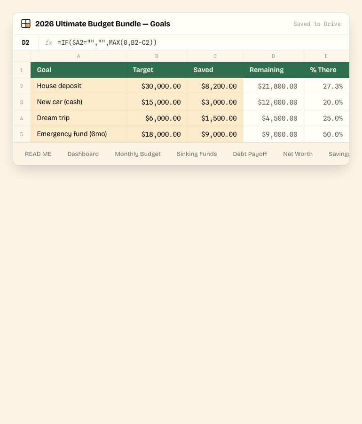Select row 3 header

[22, 102]
